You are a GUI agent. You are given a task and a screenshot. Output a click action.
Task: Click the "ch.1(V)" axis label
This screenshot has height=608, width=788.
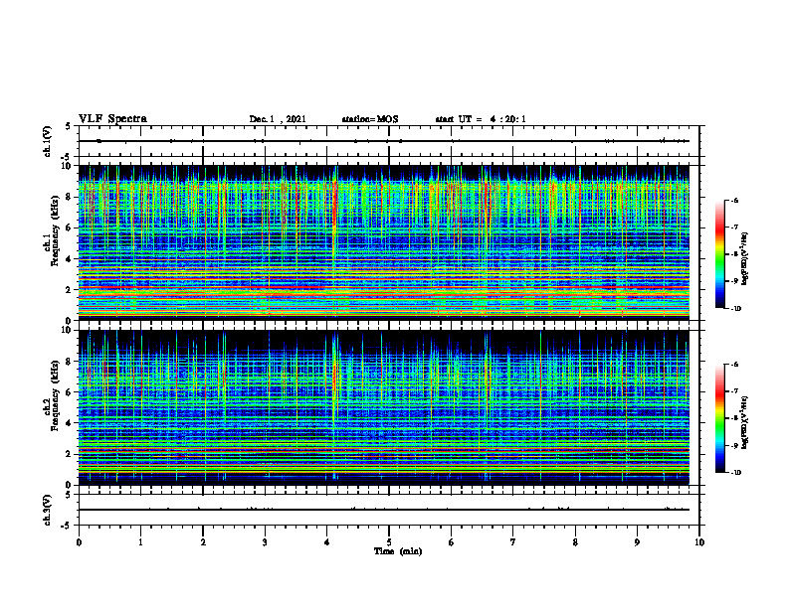(x=48, y=141)
